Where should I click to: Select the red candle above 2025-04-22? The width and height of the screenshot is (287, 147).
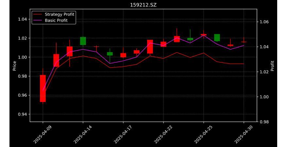pos(163,44)
